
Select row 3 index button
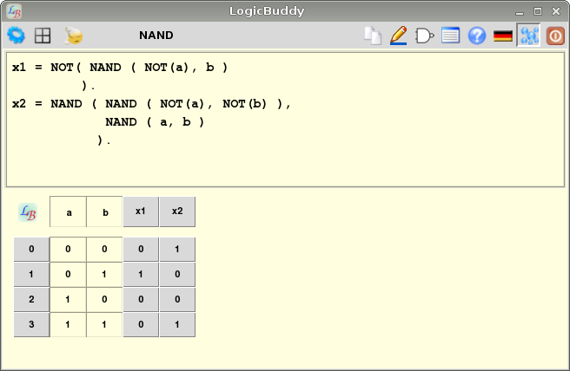pos(31,325)
